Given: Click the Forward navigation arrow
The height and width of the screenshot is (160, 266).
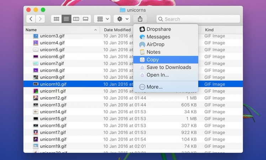Looking at the screenshot, I should click(x=41, y=19).
